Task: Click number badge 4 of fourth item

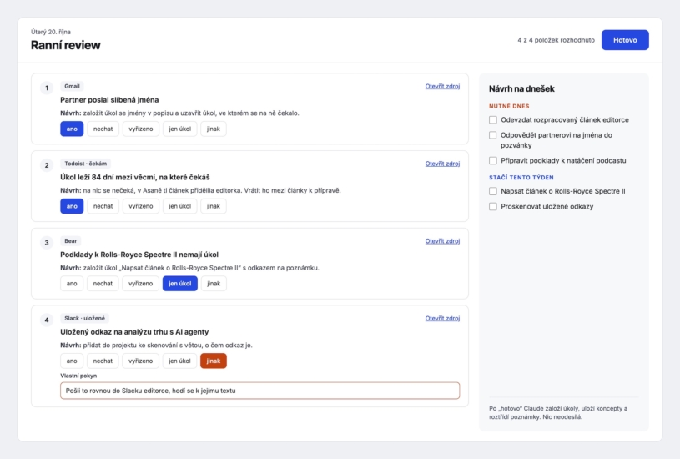Action: pos(47,320)
